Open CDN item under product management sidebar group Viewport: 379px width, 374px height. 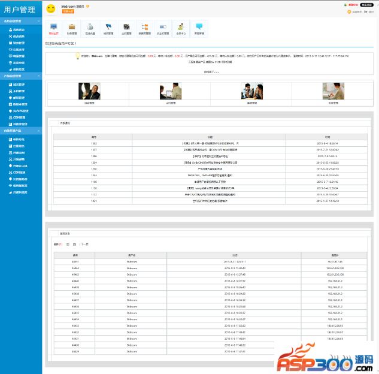click(17, 117)
